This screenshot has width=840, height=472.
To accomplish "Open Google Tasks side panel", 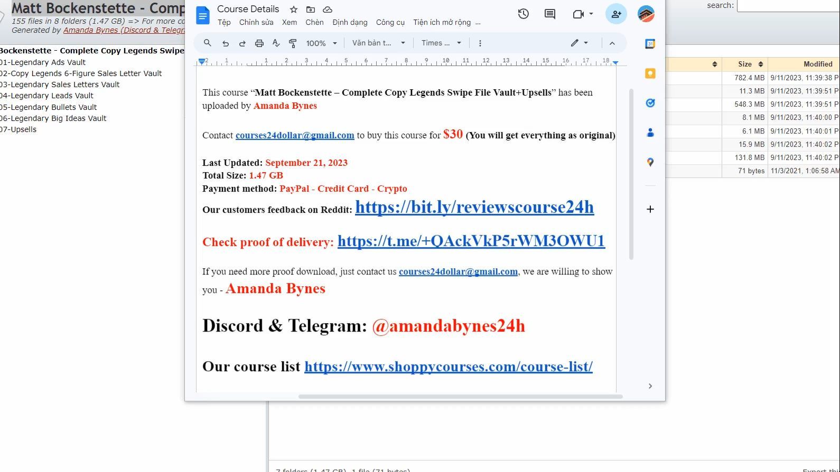I will pyautogui.click(x=650, y=103).
